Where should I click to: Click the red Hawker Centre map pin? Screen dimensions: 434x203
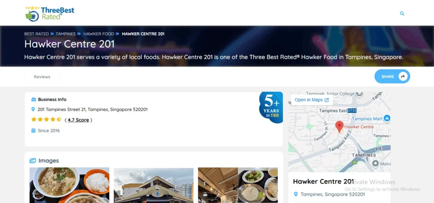click(339, 127)
